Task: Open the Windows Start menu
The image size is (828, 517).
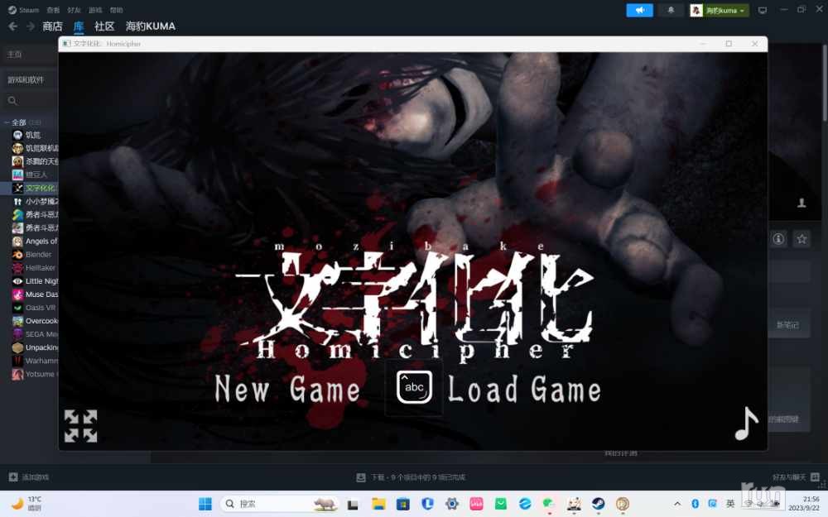Action: point(205,504)
